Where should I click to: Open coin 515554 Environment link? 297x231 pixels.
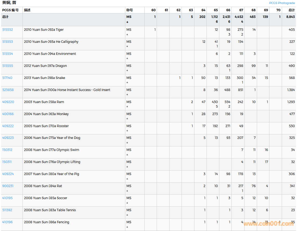[7, 54]
